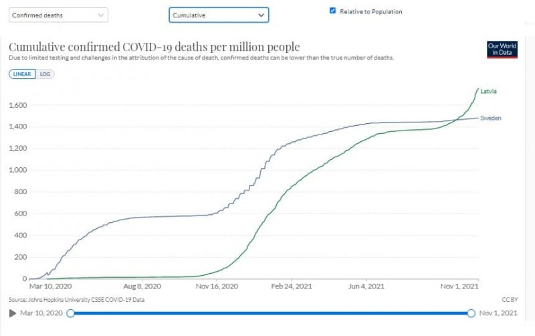Open the CC BY license link
Screen dimensions: 535x336
click(510, 300)
